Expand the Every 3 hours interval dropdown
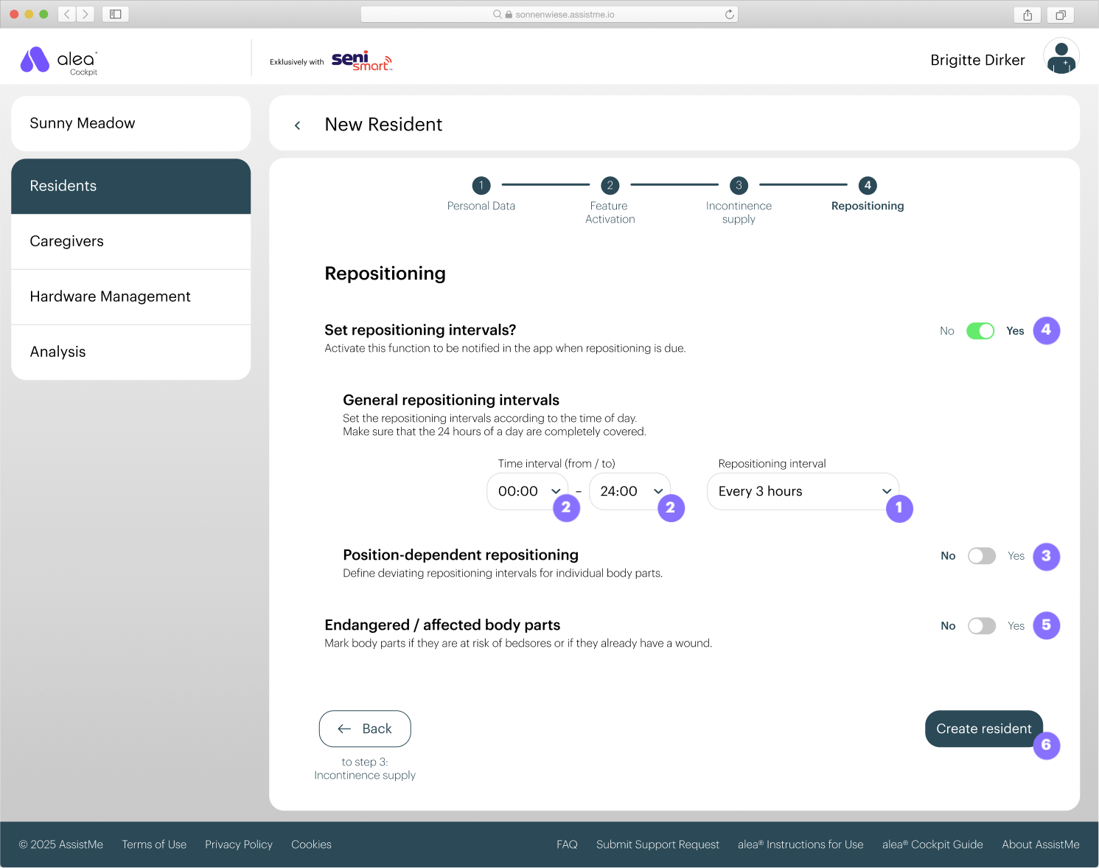 [802, 491]
